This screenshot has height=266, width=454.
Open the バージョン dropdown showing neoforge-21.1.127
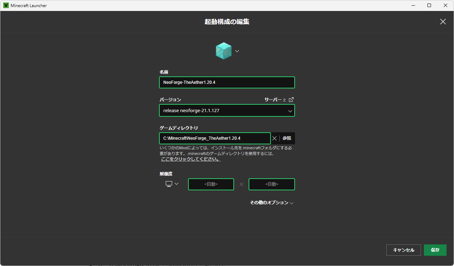click(227, 110)
